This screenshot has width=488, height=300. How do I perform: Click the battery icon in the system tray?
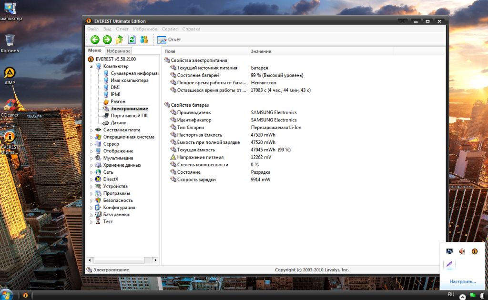coord(482,295)
